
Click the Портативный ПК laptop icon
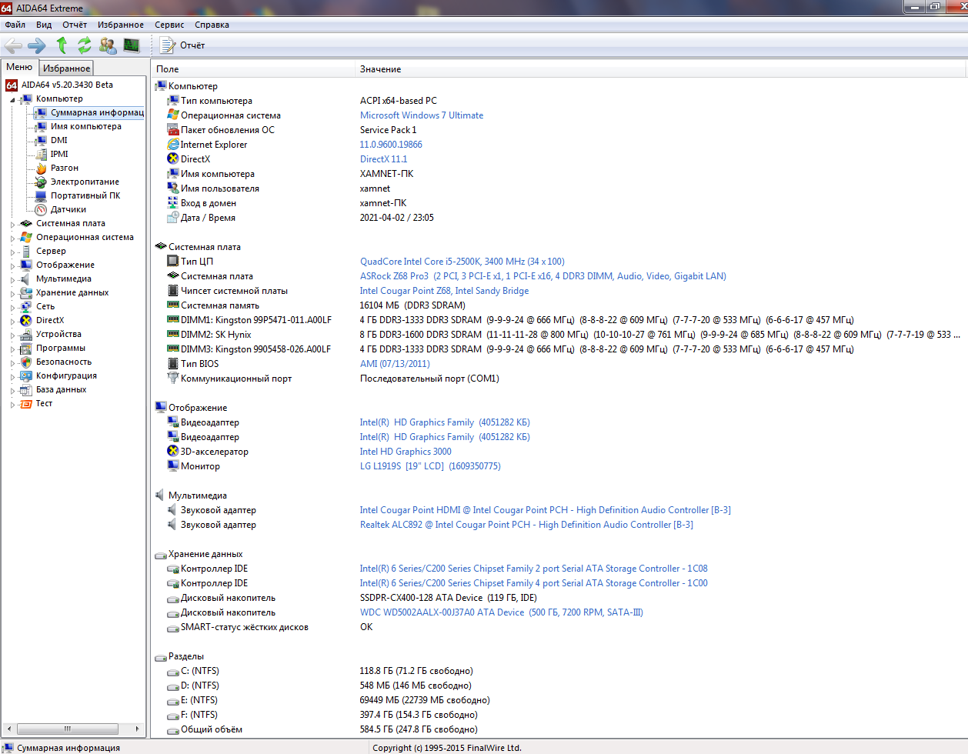coord(41,195)
